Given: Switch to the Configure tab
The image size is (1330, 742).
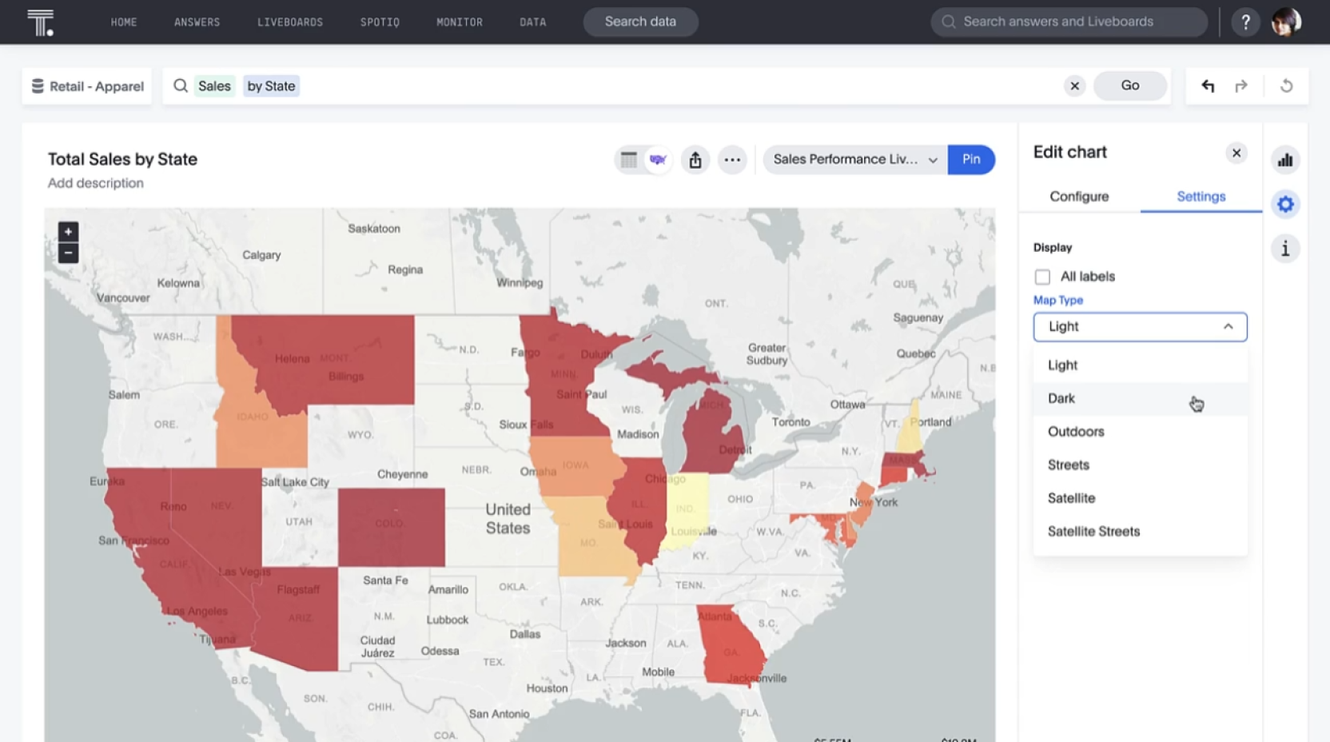Looking at the screenshot, I should pyautogui.click(x=1078, y=197).
